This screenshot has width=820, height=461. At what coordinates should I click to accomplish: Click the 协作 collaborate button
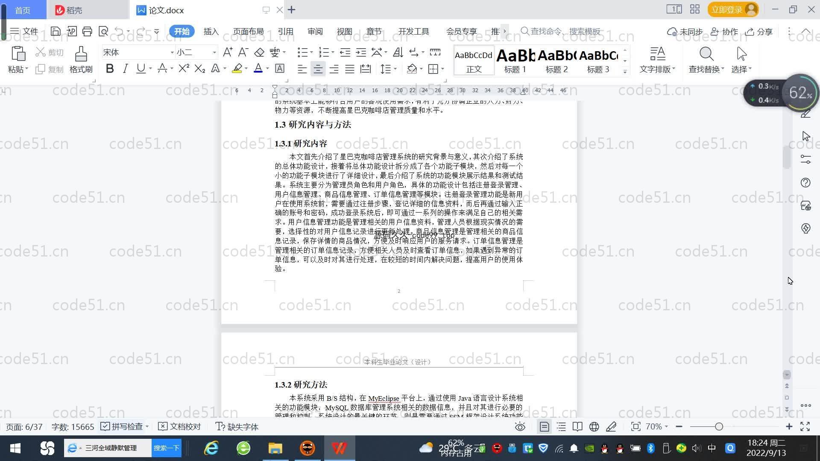pos(724,32)
